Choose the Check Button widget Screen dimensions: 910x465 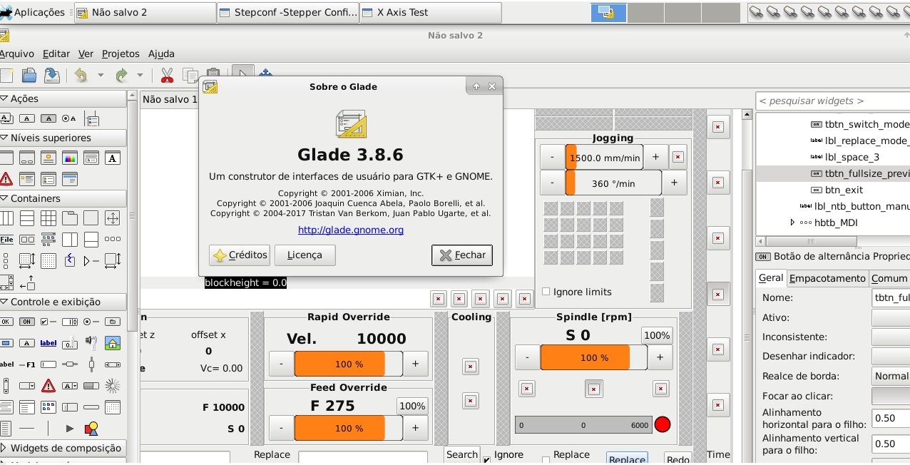(48, 322)
